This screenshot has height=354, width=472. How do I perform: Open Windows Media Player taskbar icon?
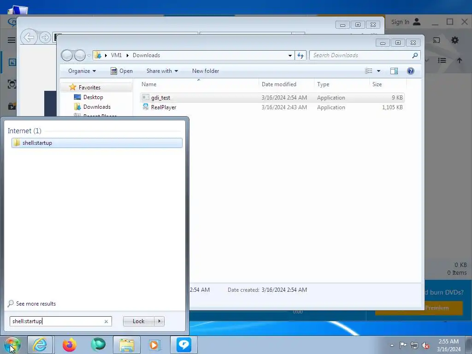[155, 345]
